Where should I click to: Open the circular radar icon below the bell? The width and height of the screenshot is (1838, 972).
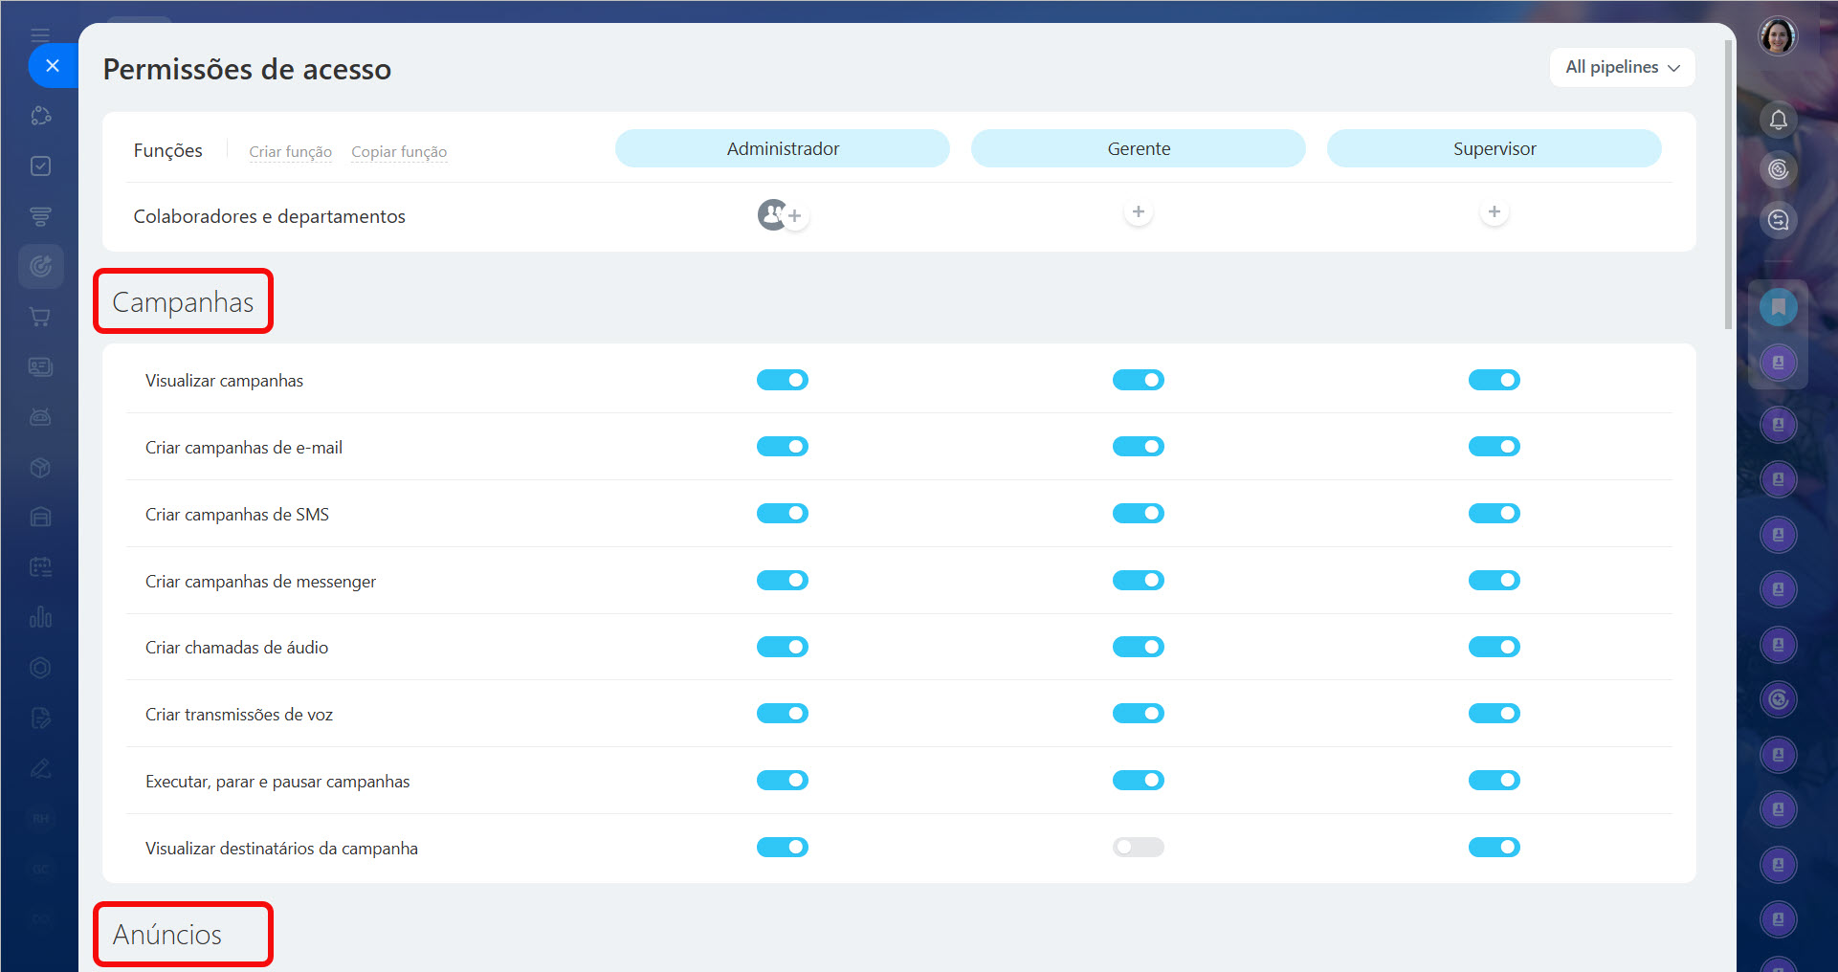[x=1778, y=170]
